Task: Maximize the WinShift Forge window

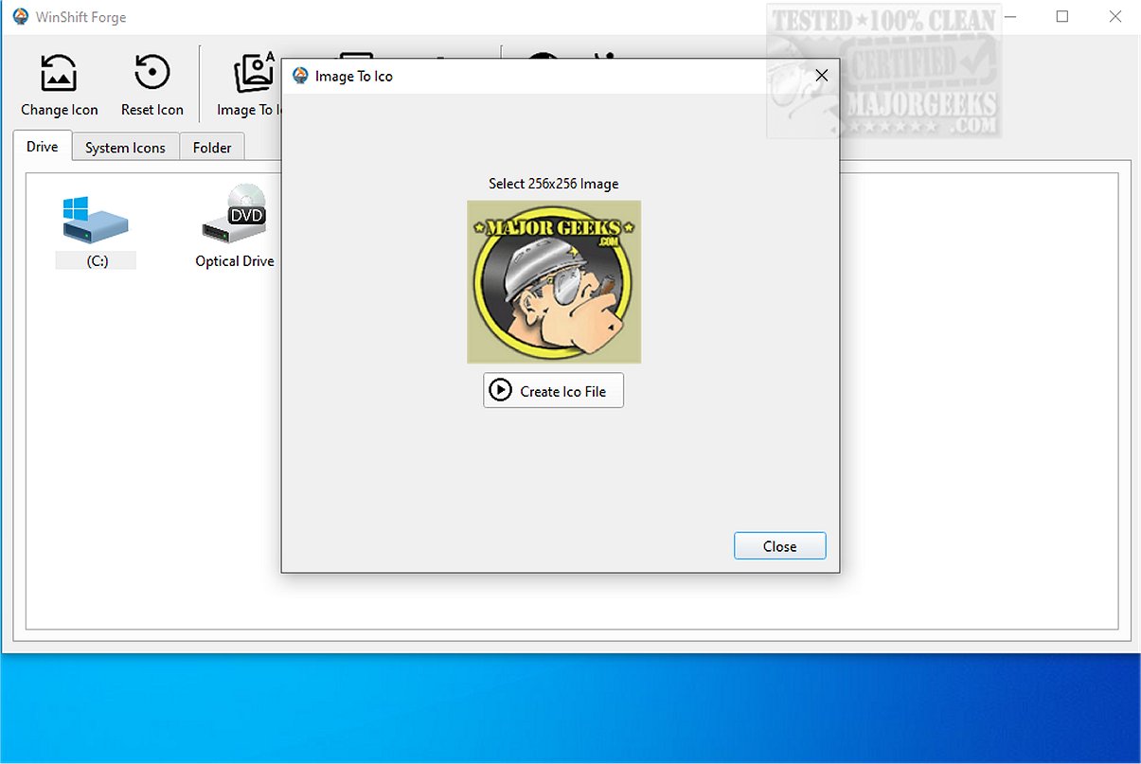Action: (1062, 16)
